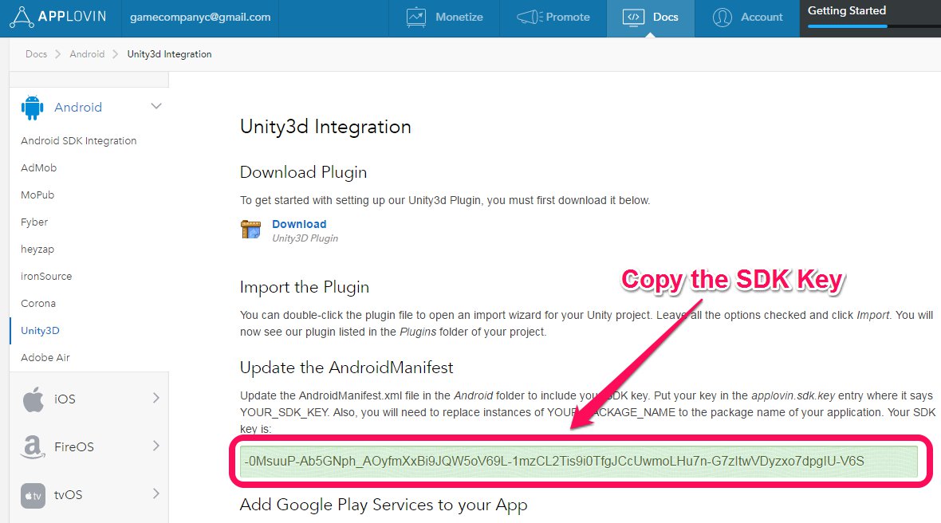Screen dimensions: 941x523
Task: Switch to the Docs tab
Action: pyautogui.click(x=651, y=18)
